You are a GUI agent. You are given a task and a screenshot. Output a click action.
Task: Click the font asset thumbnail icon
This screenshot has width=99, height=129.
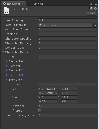click(x=6, y=11)
